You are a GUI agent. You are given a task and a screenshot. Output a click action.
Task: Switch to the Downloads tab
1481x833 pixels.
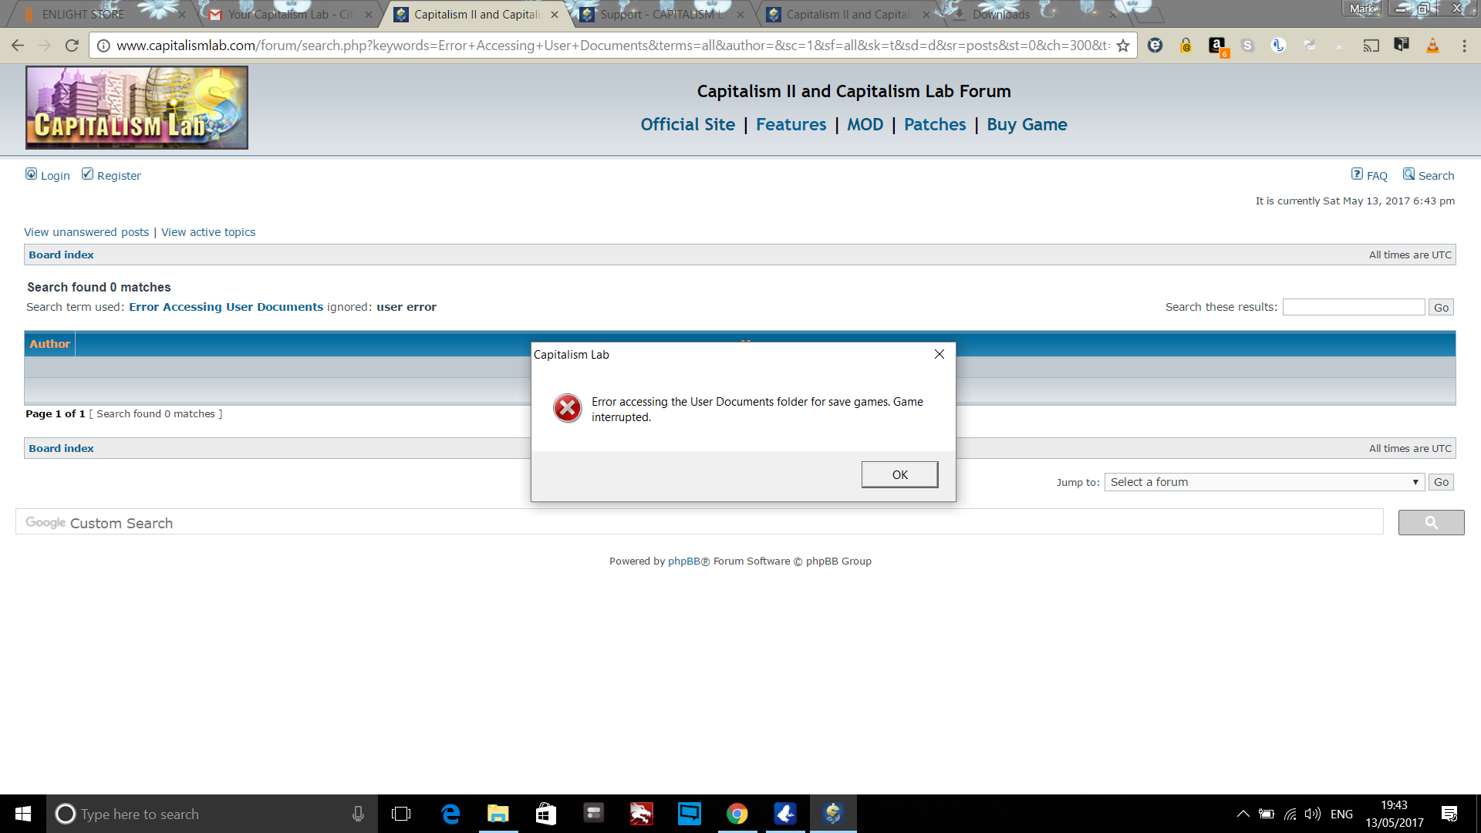pyautogui.click(x=1034, y=14)
